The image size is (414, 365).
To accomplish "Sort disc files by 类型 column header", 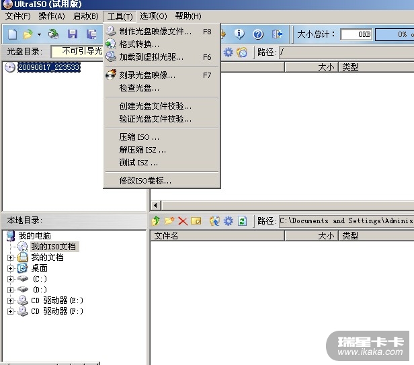I will point(376,67).
